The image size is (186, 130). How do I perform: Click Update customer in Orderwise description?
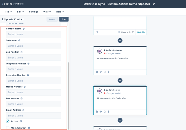[112, 59]
